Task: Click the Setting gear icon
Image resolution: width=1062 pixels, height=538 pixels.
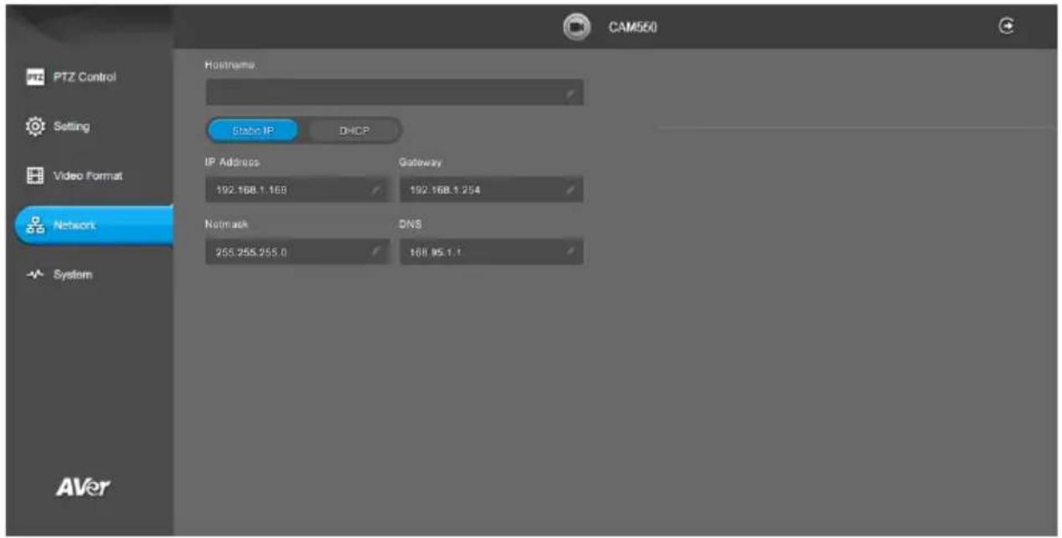Action: click(35, 127)
